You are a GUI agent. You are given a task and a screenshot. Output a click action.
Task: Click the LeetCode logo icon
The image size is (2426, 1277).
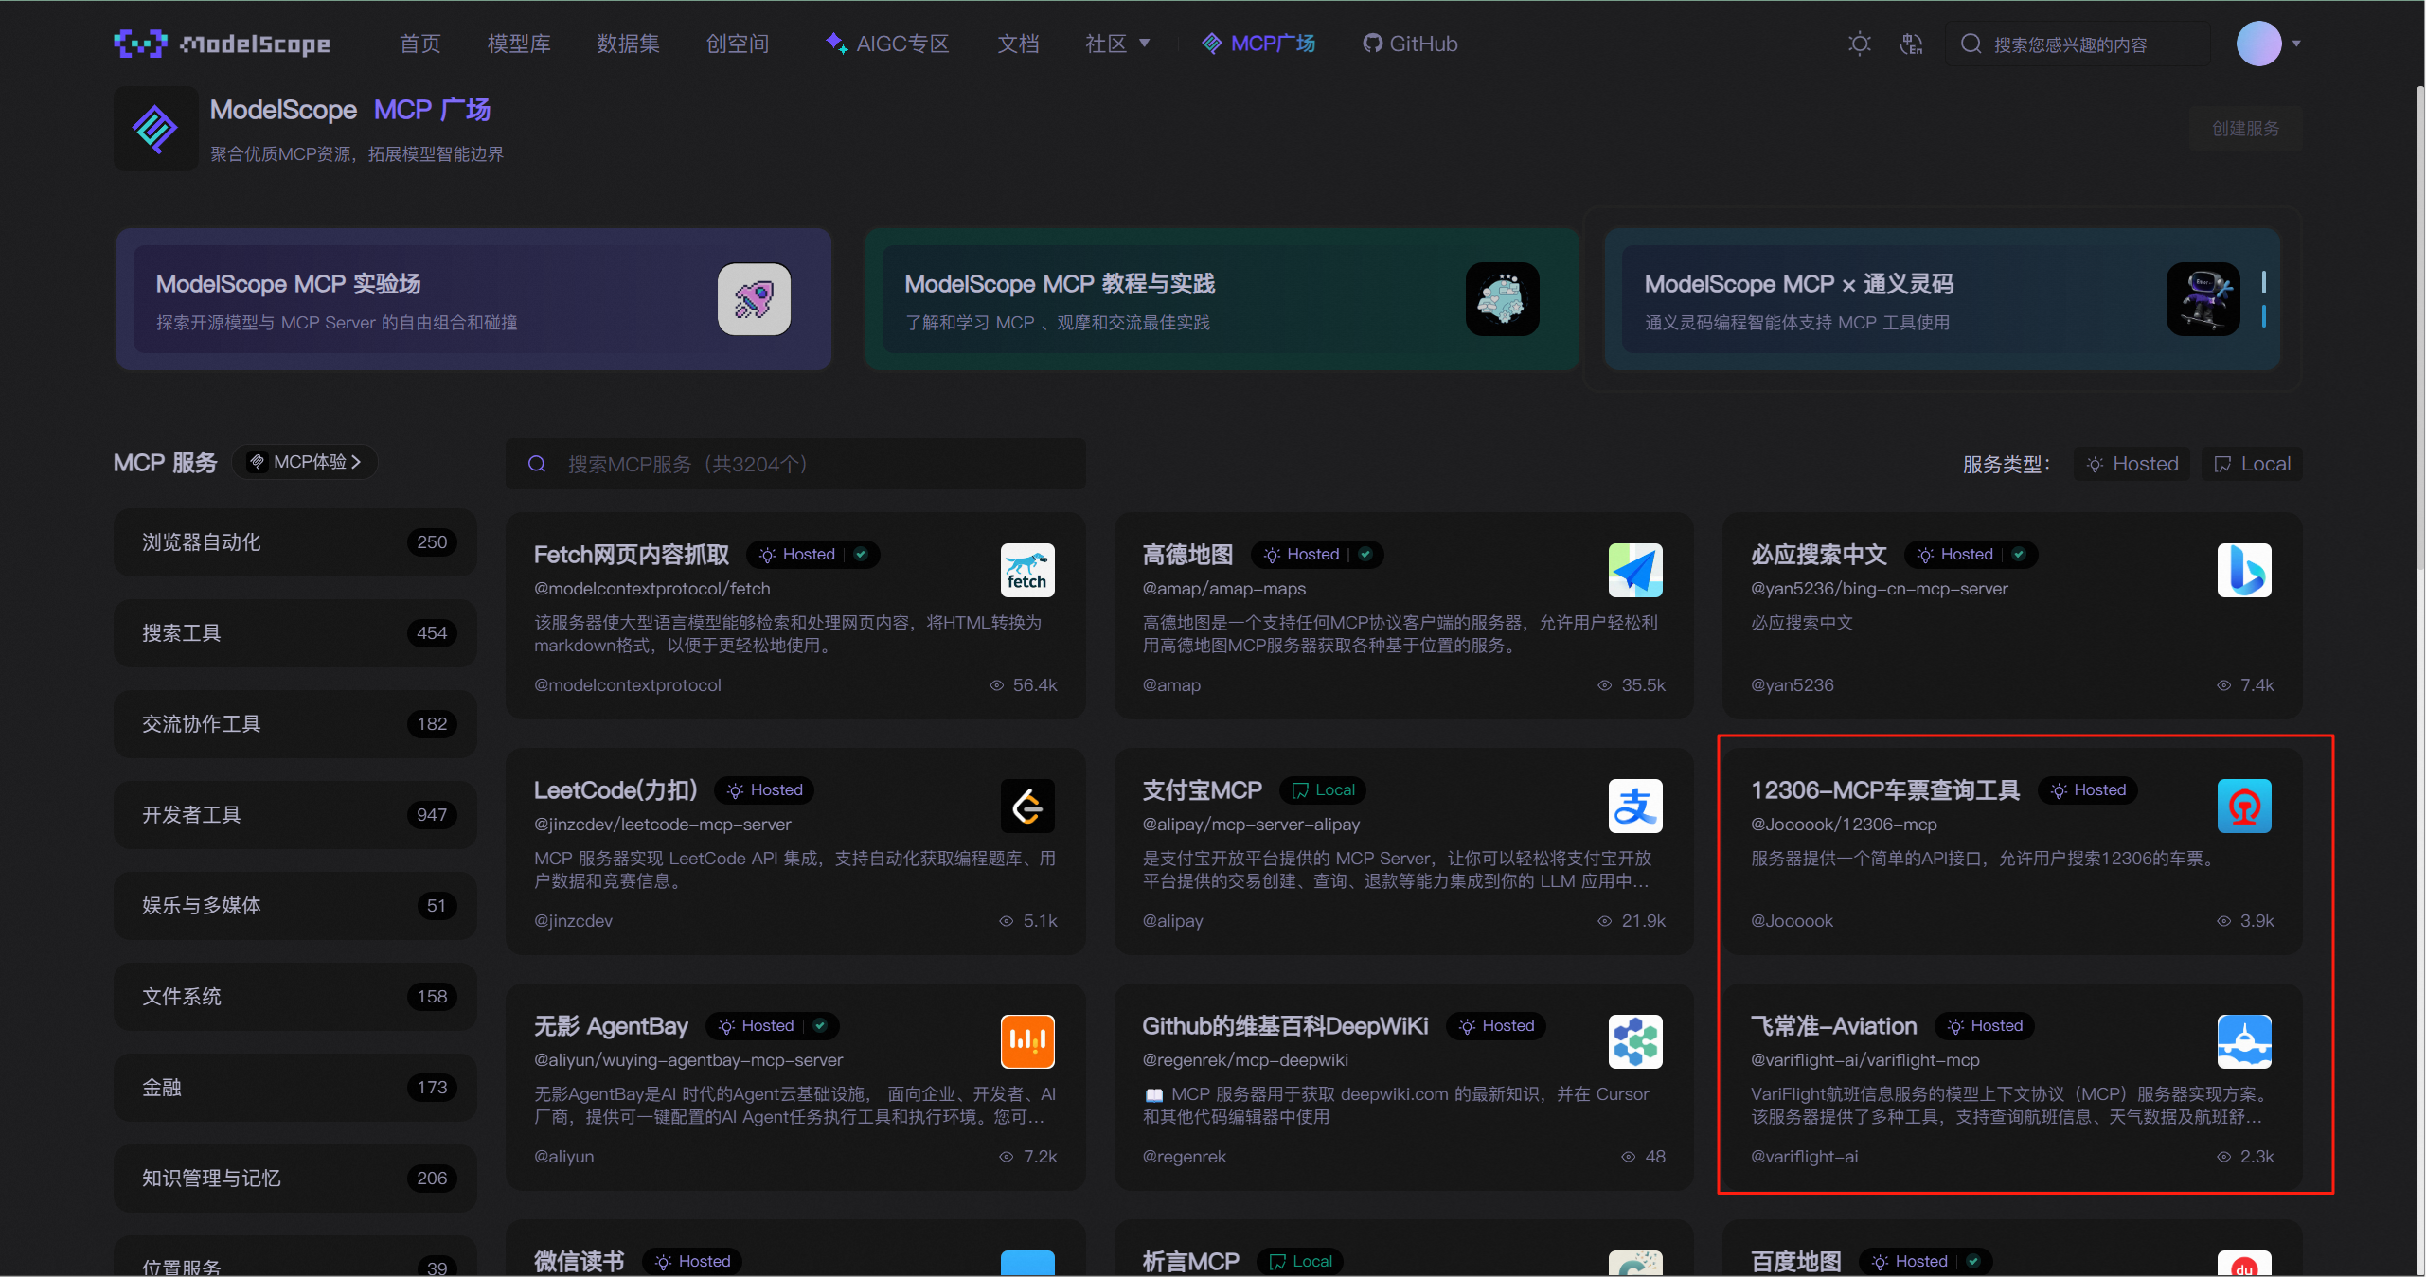coord(1027,806)
